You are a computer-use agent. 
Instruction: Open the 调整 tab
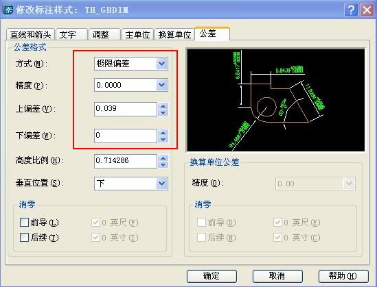click(104, 34)
